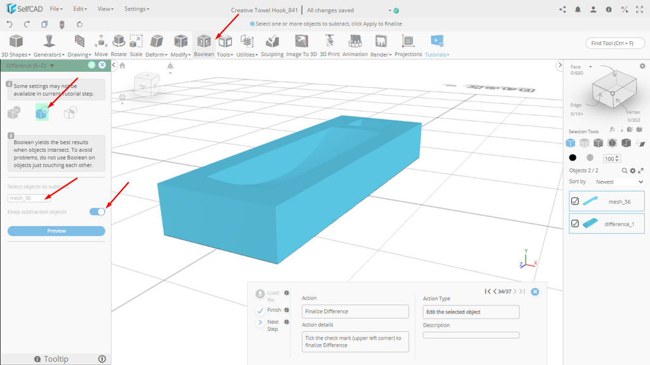650x365 pixels.
Task: Click the Finalize Difference action field
Action: (x=355, y=312)
